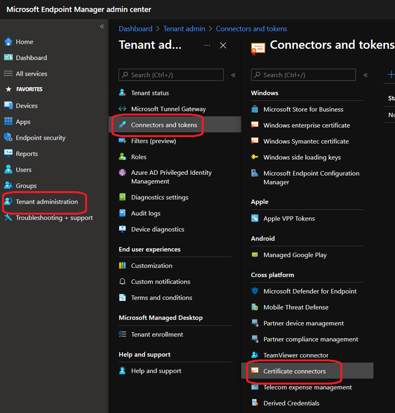
Task: Click the Dashboard breadcrumb link
Action: [135, 29]
